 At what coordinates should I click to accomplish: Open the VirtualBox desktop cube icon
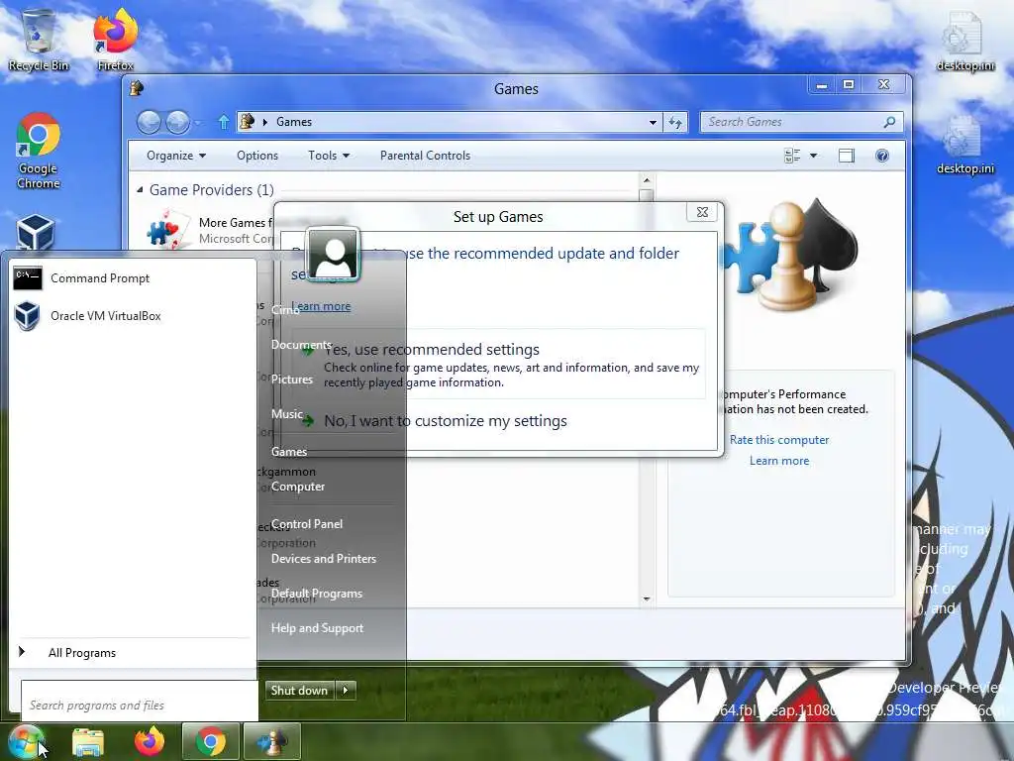click(35, 232)
